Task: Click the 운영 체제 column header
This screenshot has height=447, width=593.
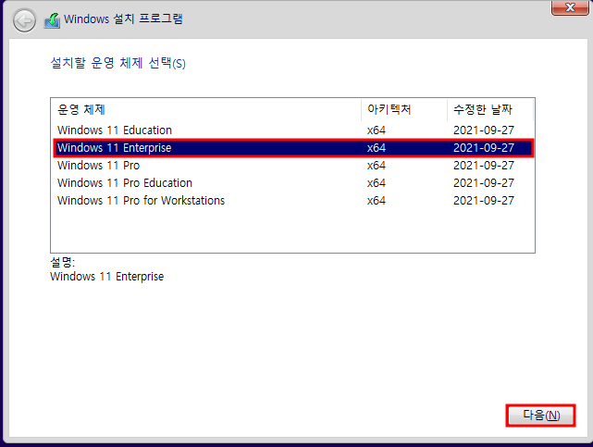Action: 206,110
